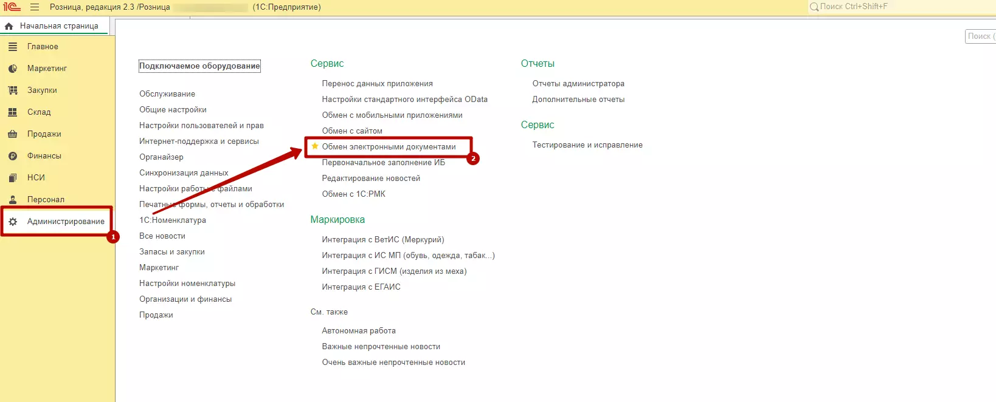Viewport: 996px width, 402px height.
Task: Open Все новости
Action: click(x=162, y=236)
